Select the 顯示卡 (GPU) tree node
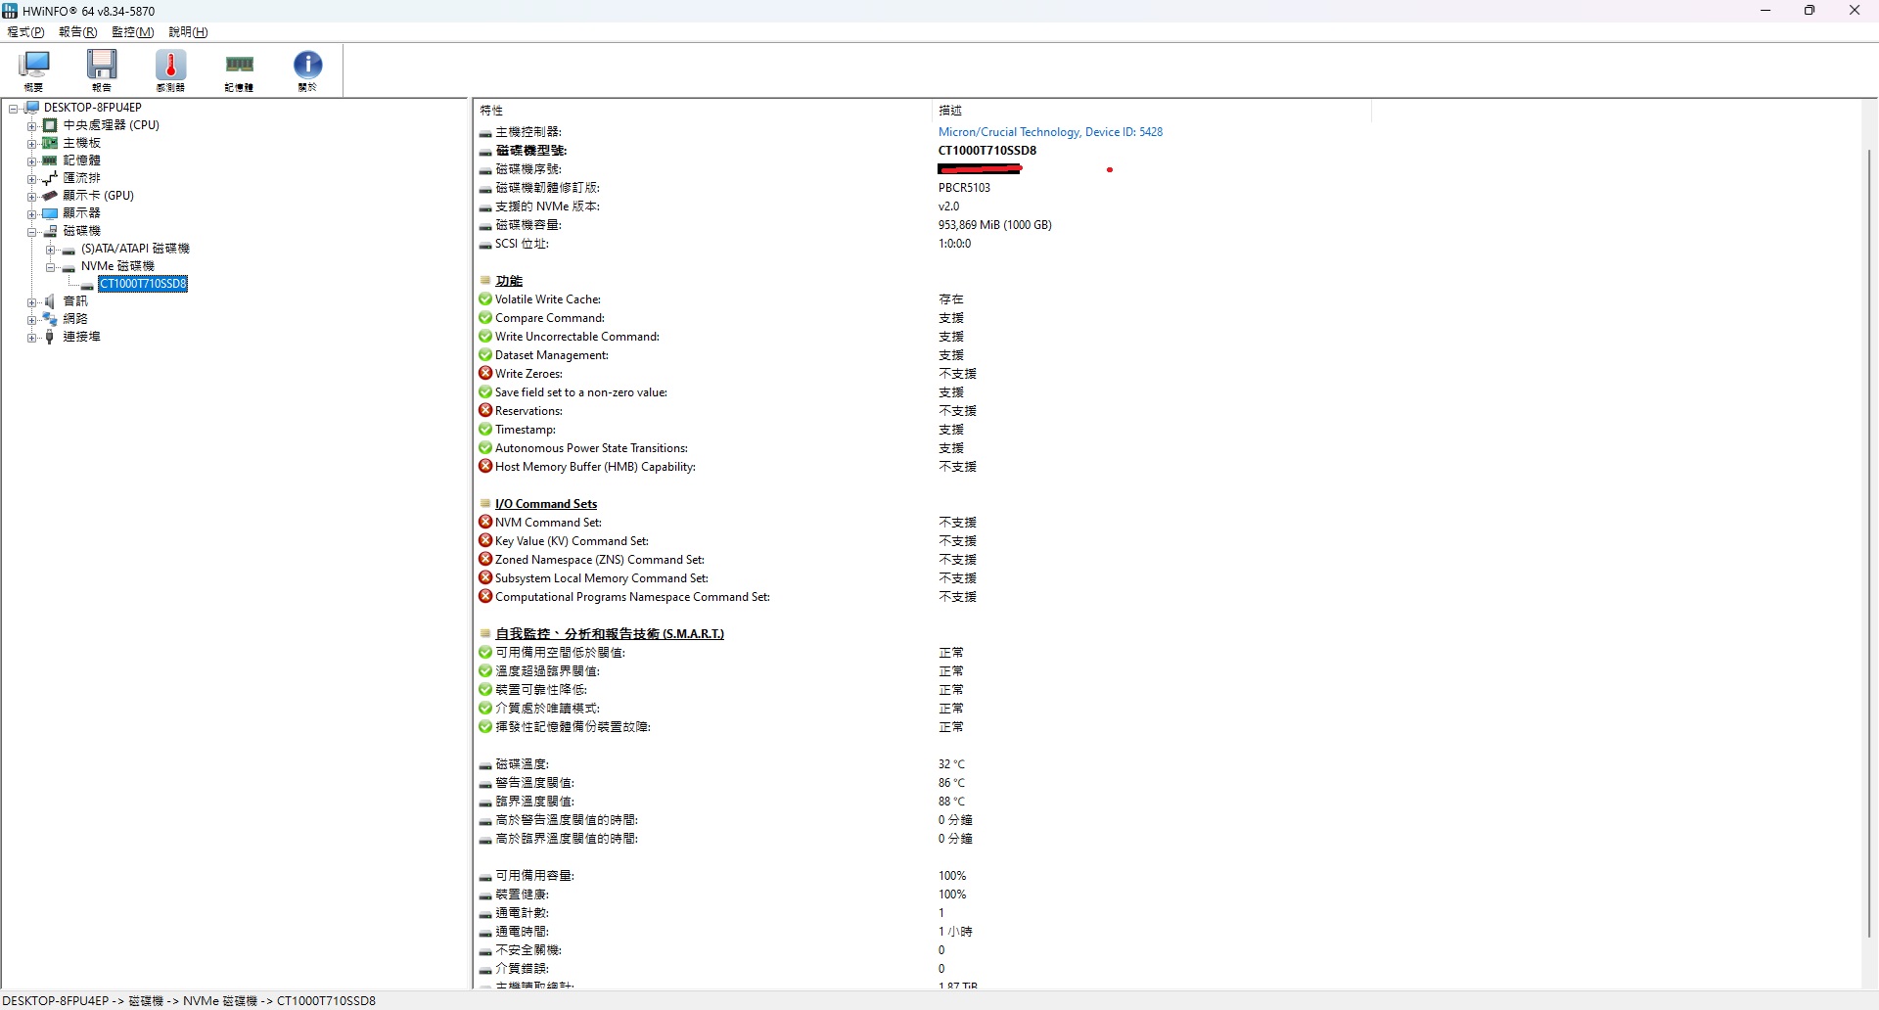 pyautogui.click(x=98, y=196)
